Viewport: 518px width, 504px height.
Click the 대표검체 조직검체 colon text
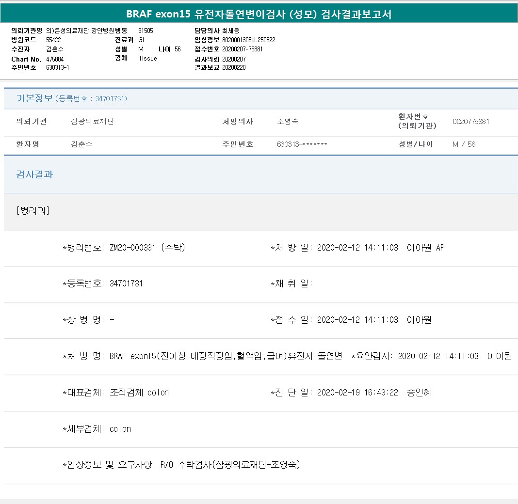(x=139, y=393)
